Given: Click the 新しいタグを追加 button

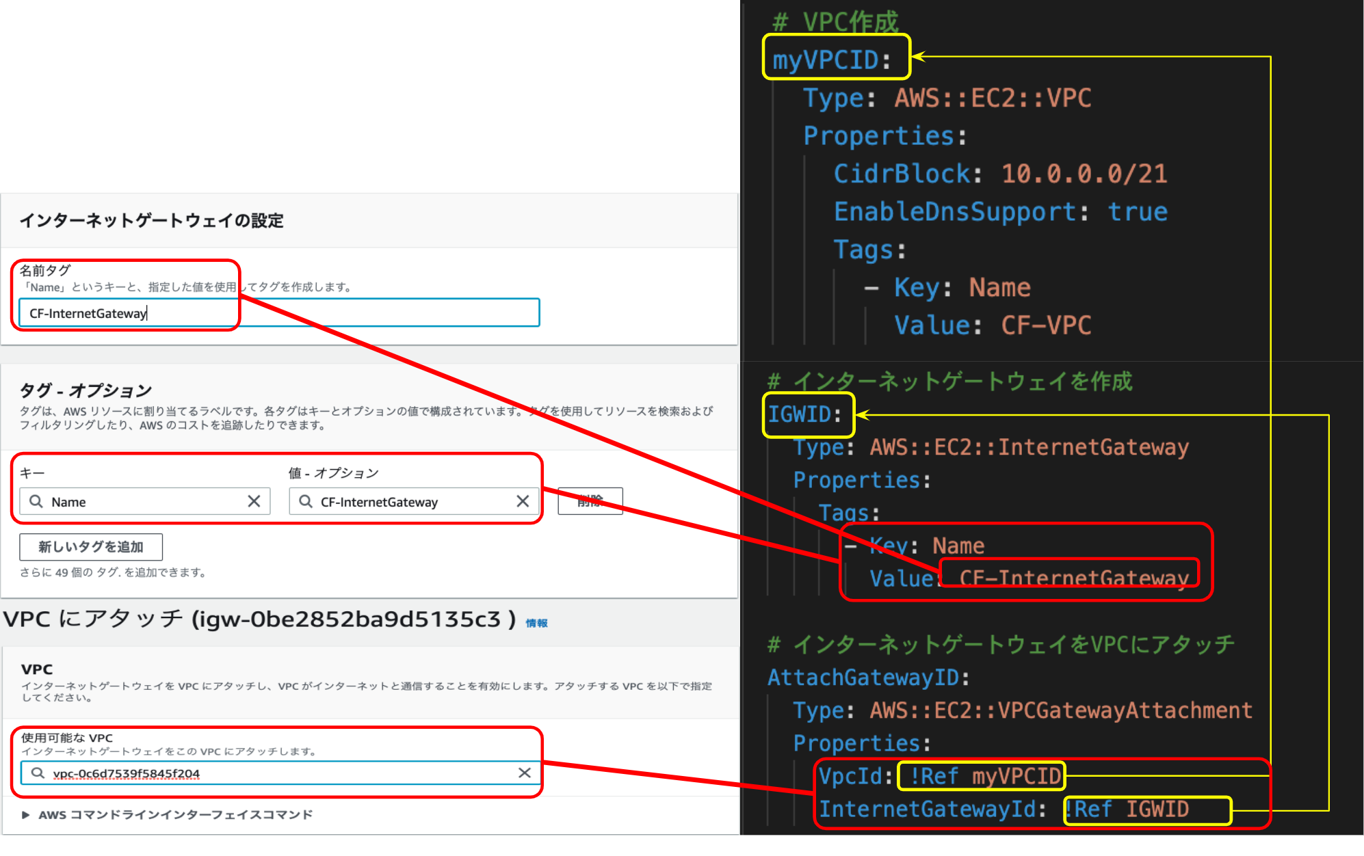Looking at the screenshot, I should pyautogui.click(x=91, y=546).
